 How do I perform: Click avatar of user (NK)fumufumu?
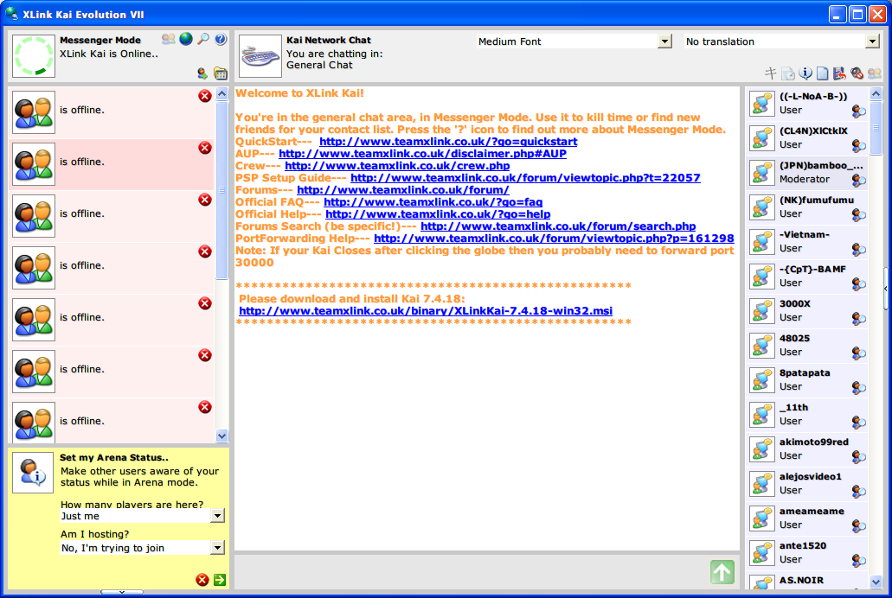[761, 207]
